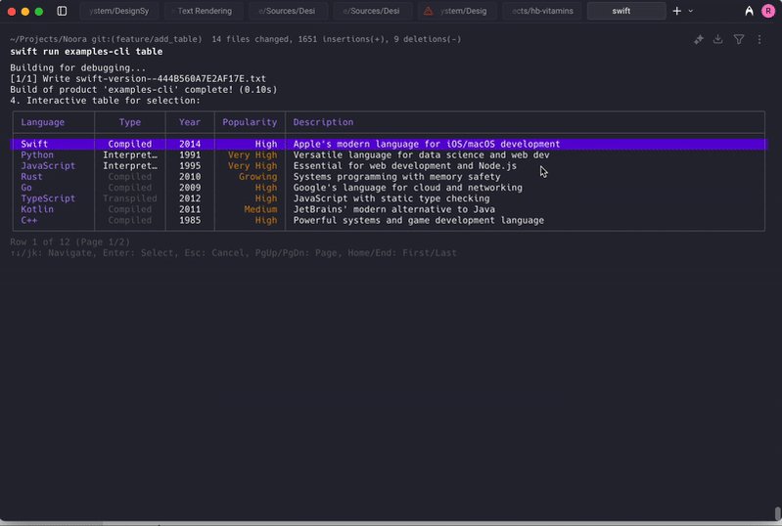Click year 1991 in Python row
Image resolution: width=782 pixels, height=526 pixels.
pyautogui.click(x=190, y=154)
